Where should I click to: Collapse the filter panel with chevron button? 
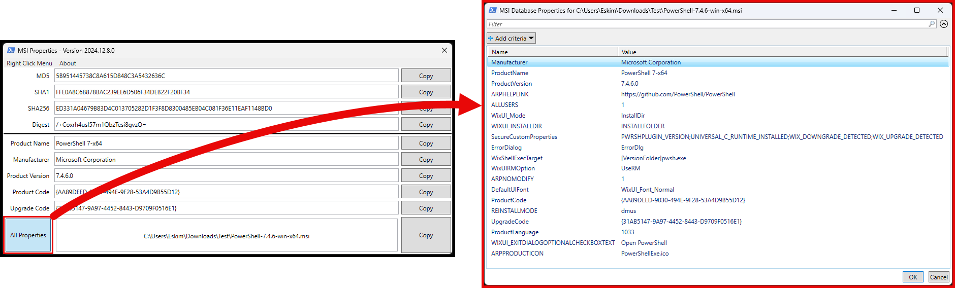944,24
